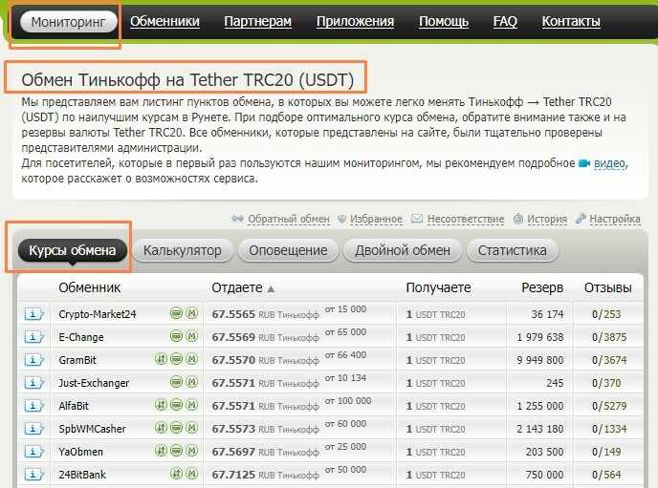
Task: Click the up-down arrows icon for 24BitBank
Action: (177, 474)
